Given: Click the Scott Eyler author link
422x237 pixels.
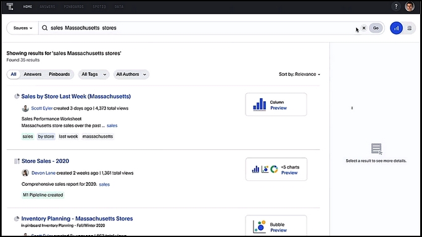Looking at the screenshot, I should 42,108.
